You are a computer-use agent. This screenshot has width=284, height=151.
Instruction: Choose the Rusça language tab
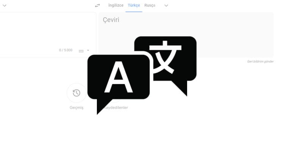pos(150,5)
